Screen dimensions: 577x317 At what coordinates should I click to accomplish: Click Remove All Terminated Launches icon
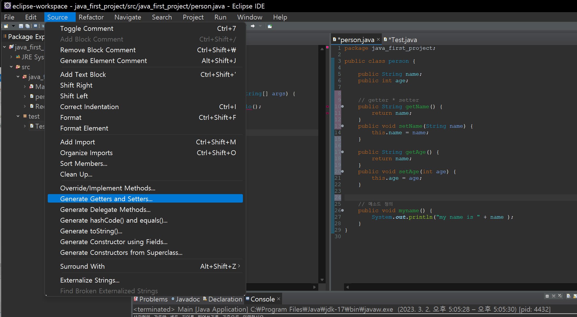(x=560, y=296)
